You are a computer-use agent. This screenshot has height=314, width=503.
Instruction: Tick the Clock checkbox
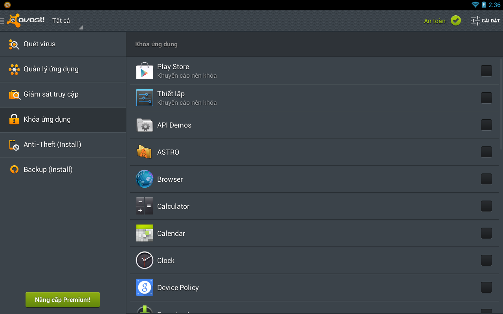point(486,260)
